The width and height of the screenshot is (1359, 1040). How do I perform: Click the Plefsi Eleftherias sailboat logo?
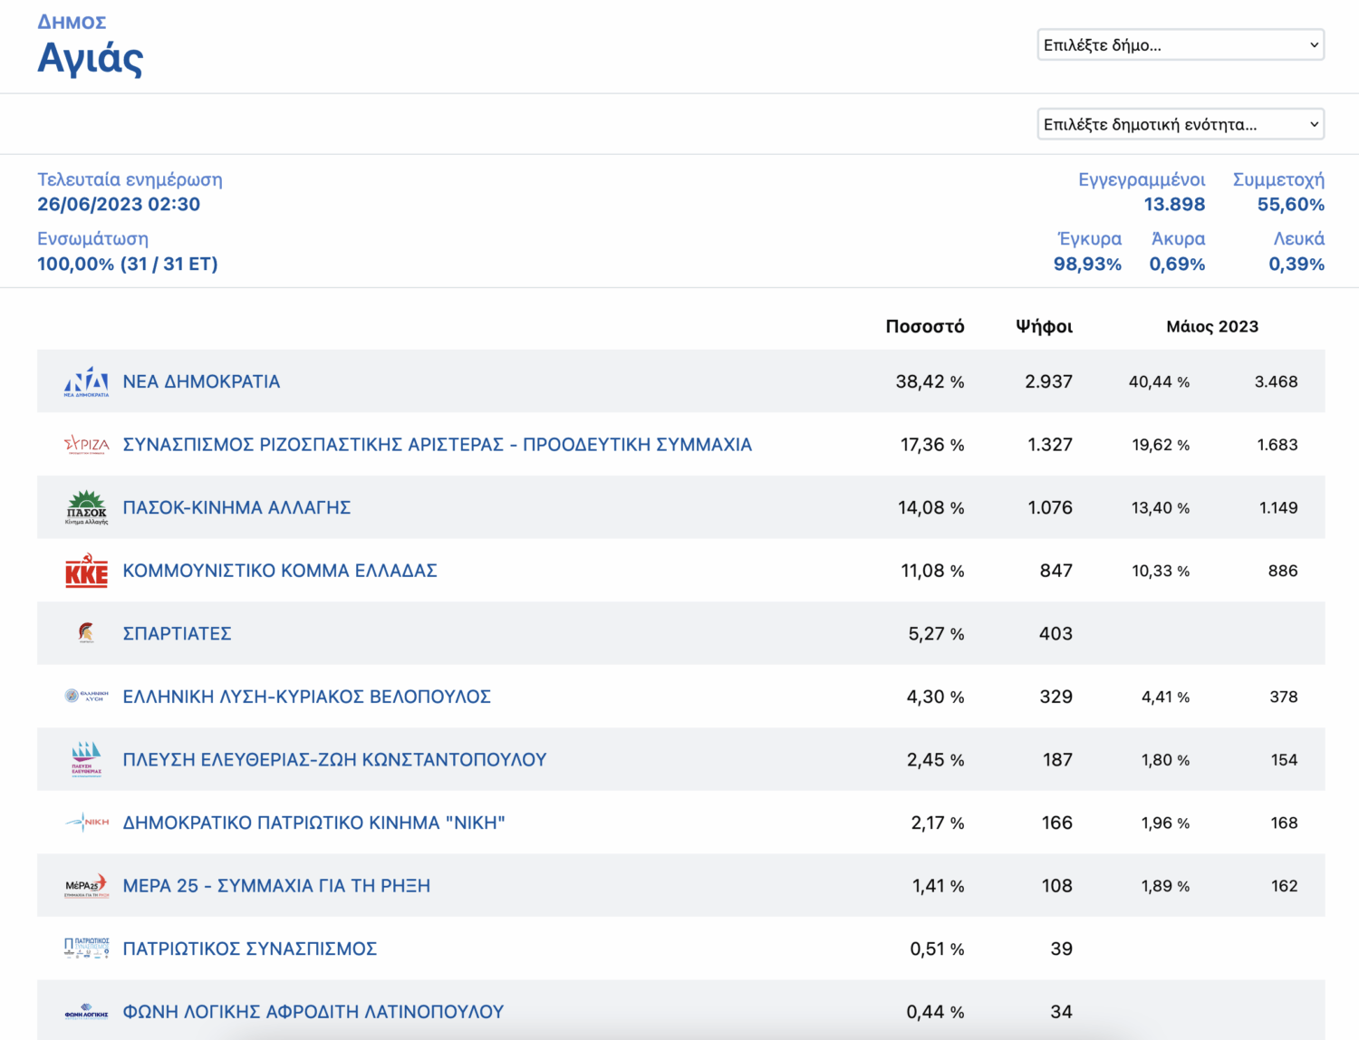pos(86,759)
